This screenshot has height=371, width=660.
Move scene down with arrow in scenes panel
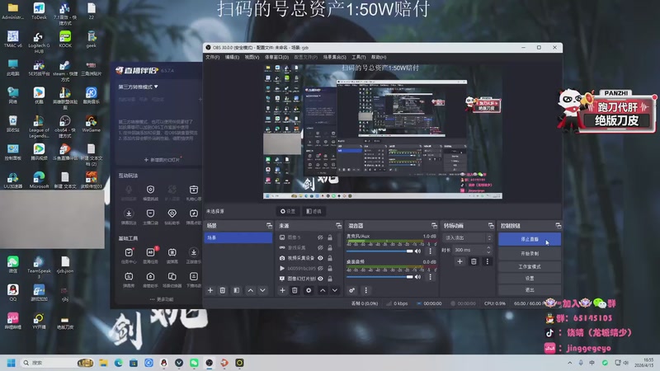(262, 290)
